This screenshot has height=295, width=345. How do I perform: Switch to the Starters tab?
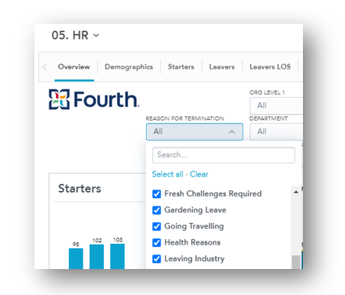pos(181,66)
